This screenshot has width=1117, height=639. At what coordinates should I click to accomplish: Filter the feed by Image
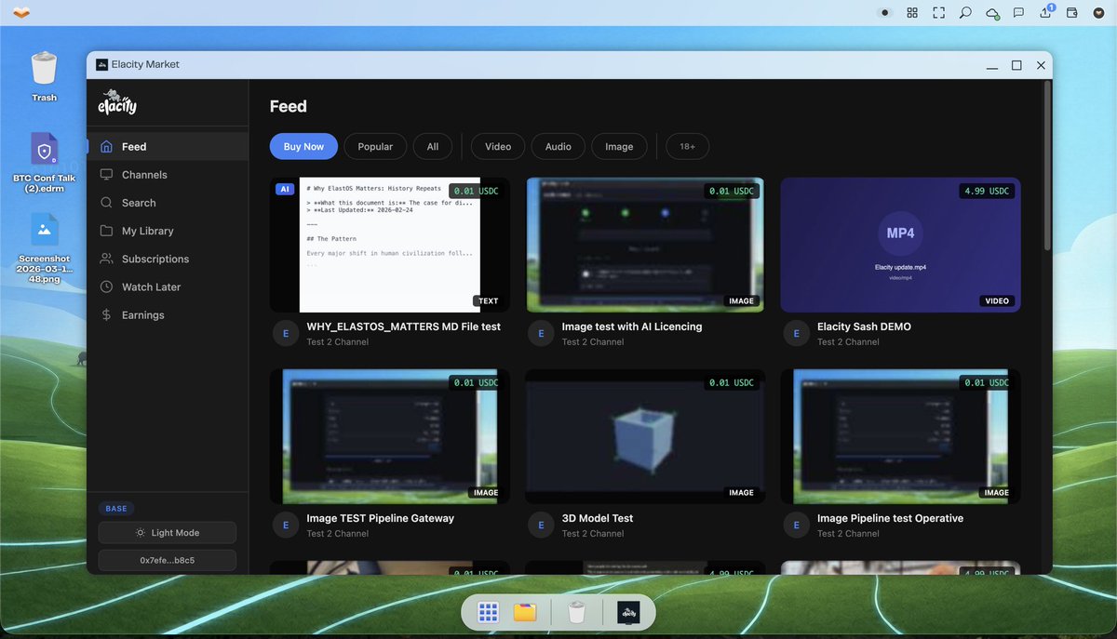click(x=619, y=146)
